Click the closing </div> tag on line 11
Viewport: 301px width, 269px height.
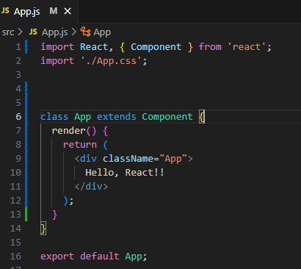coord(91,187)
